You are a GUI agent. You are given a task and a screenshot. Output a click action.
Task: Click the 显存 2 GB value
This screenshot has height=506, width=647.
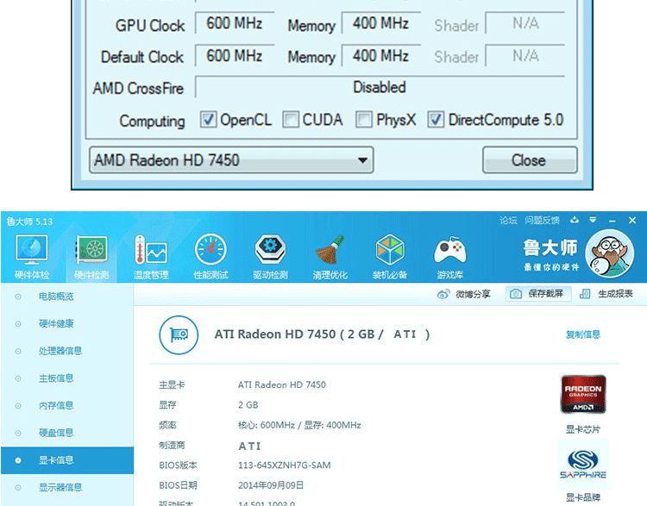coord(248,405)
